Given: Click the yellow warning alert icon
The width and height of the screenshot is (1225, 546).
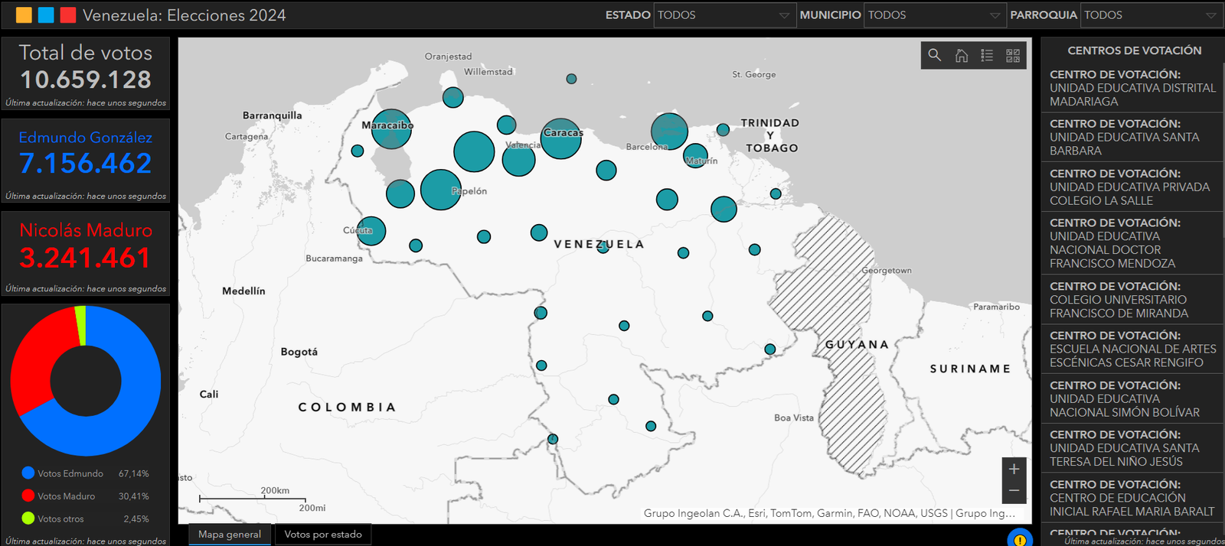Looking at the screenshot, I should pos(1020,538).
